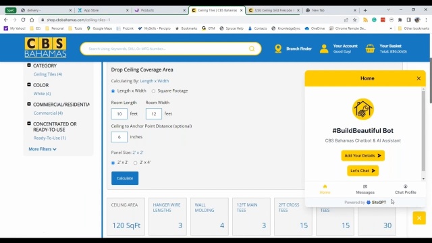Click the search magnifier icon

click(252, 49)
